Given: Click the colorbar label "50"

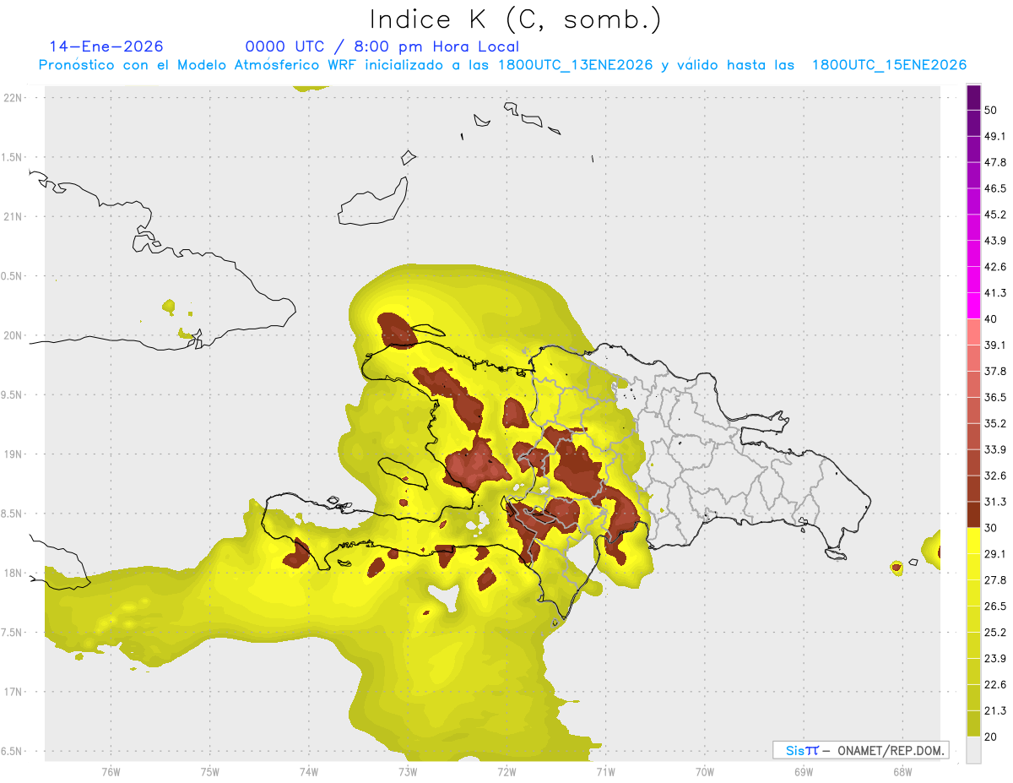Looking at the screenshot, I should pos(991,111).
